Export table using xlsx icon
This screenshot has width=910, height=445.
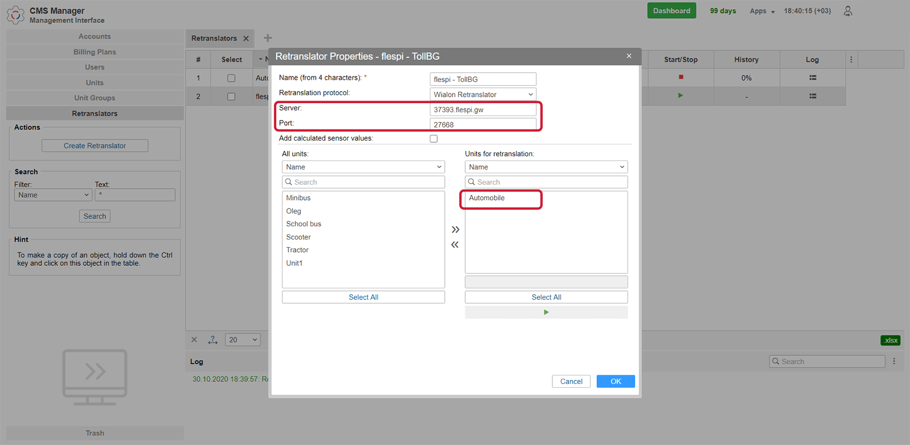pos(890,340)
